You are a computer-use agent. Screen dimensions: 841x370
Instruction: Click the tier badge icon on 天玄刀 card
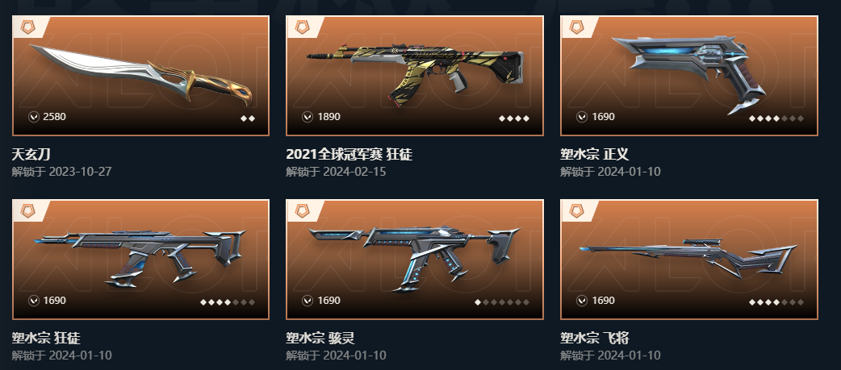[x=27, y=27]
